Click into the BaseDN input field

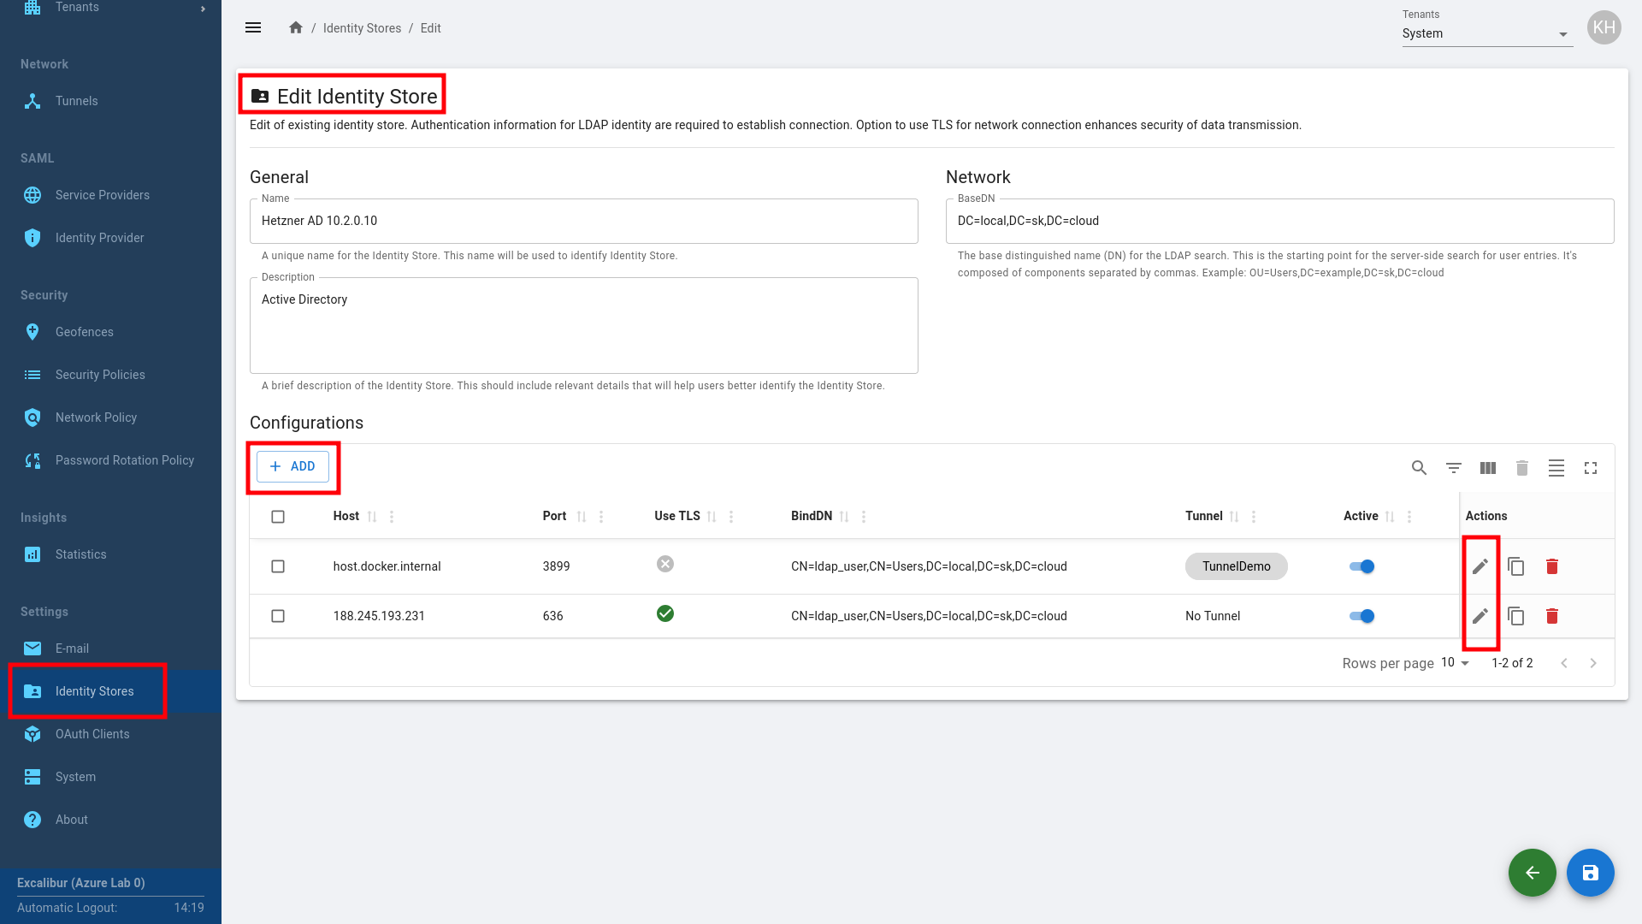(x=1279, y=221)
